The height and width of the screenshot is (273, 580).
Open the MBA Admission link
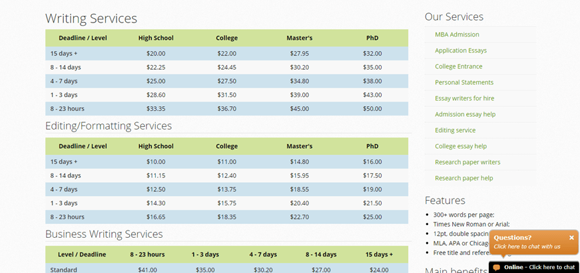coord(457,35)
